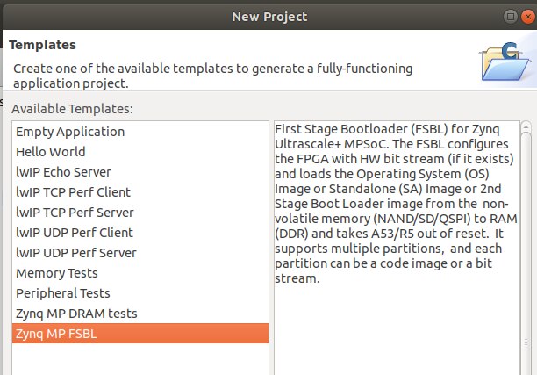The image size is (537, 375).
Task: Choose Zynq MP DRAM tests template
Action: click(x=76, y=314)
